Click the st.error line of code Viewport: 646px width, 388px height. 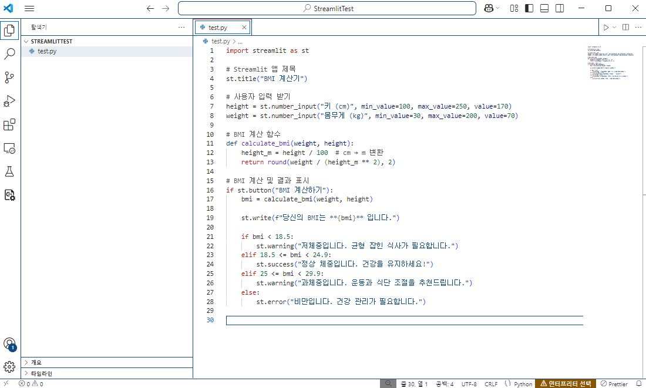(x=341, y=302)
